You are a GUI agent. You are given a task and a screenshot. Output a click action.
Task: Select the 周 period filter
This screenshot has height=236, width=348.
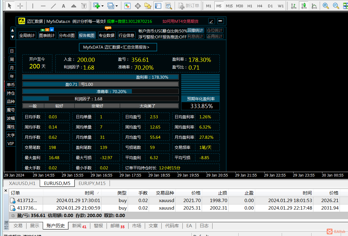[12, 59]
